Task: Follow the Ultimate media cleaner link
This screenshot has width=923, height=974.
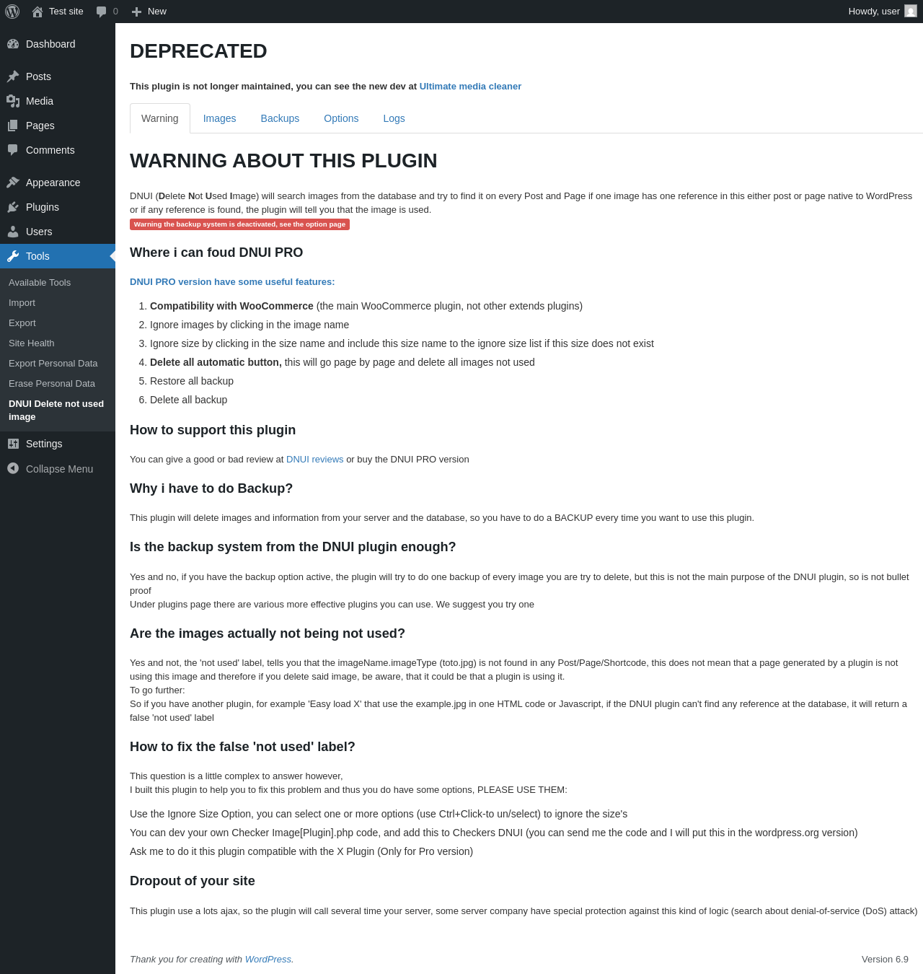Action: coord(470,87)
